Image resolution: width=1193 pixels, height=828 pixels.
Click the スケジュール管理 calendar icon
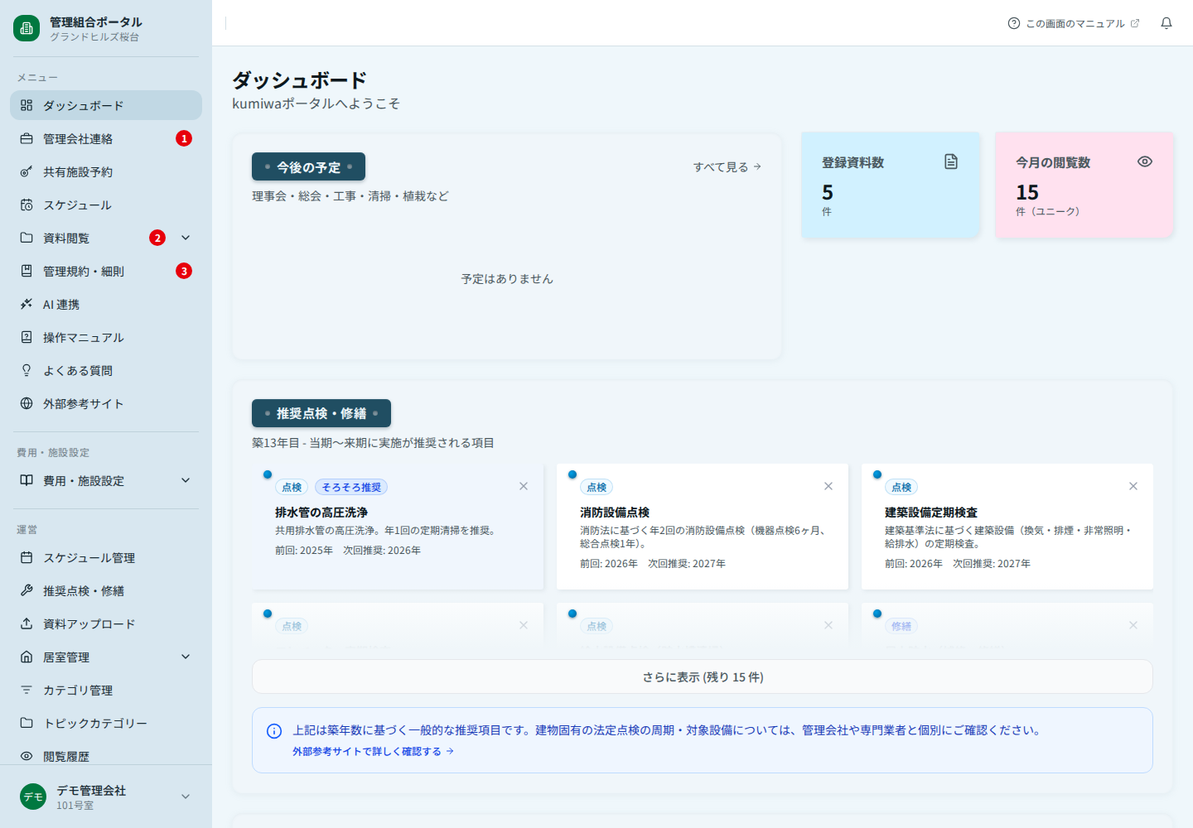point(27,557)
